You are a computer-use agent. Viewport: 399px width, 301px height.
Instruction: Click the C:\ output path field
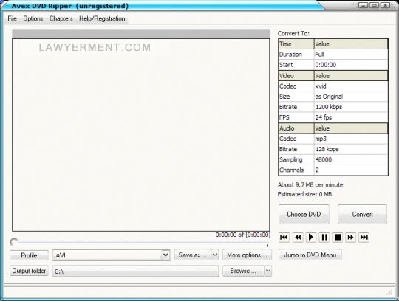coord(135,271)
